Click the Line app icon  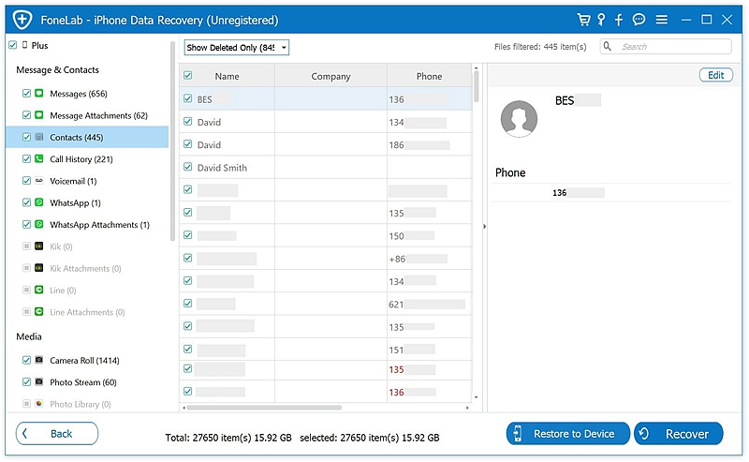pyautogui.click(x=39, y=290)
